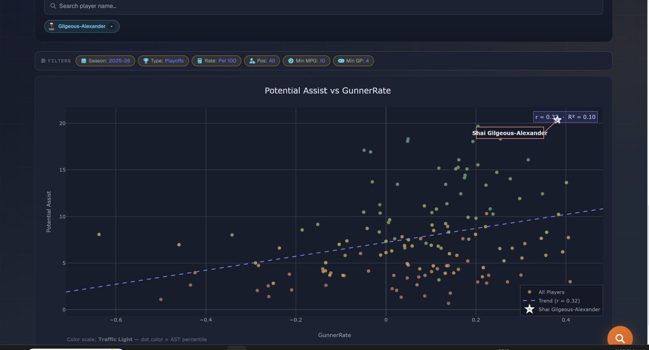
Task: Open the Min GP 4 filter
Action: coord(353,61)
